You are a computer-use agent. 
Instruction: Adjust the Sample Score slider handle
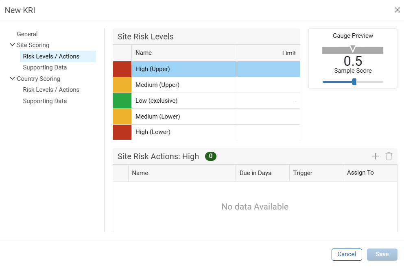[354, 82]
